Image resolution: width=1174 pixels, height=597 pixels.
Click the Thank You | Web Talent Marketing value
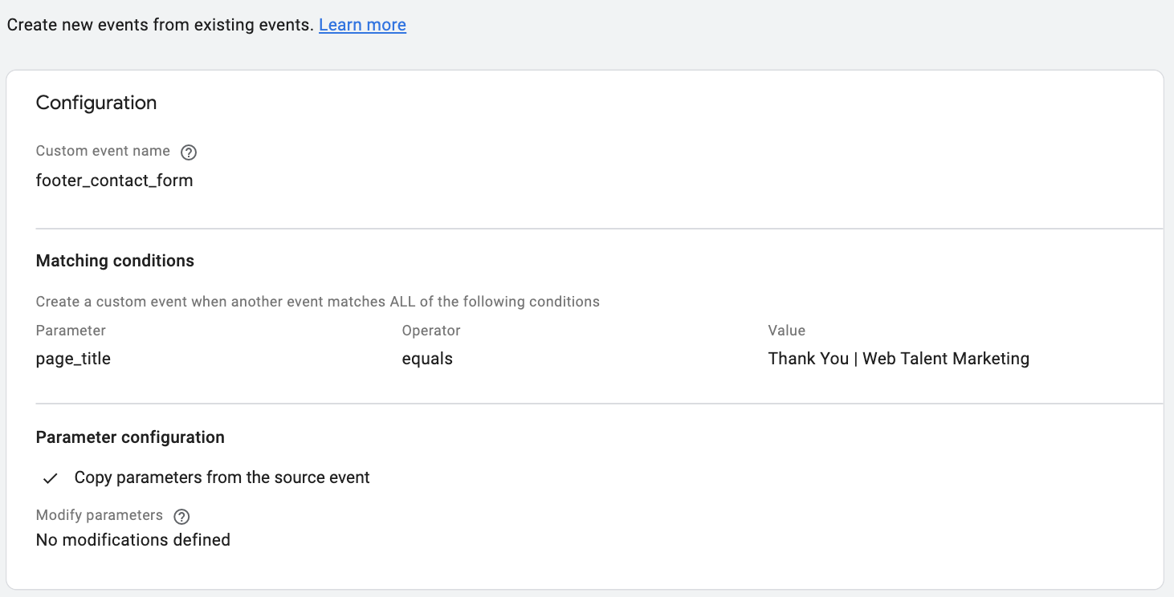899,359
